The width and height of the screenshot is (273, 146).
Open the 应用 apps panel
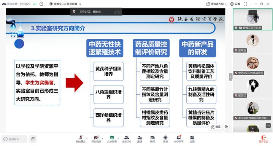point(192,139)
